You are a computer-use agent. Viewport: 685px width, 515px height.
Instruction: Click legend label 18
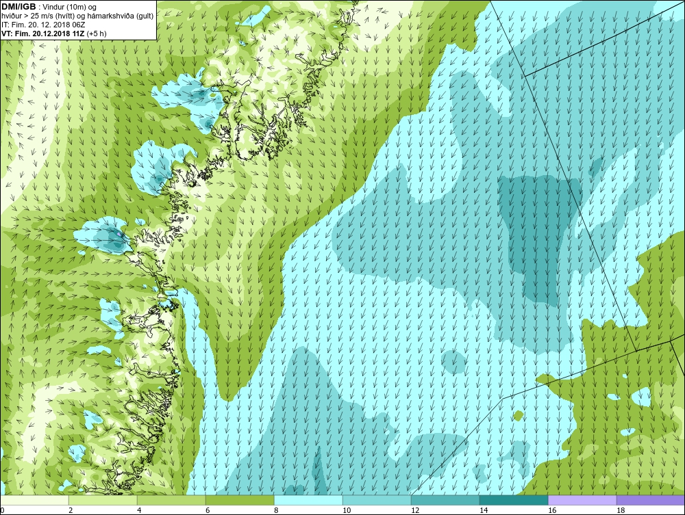[621, 510]
